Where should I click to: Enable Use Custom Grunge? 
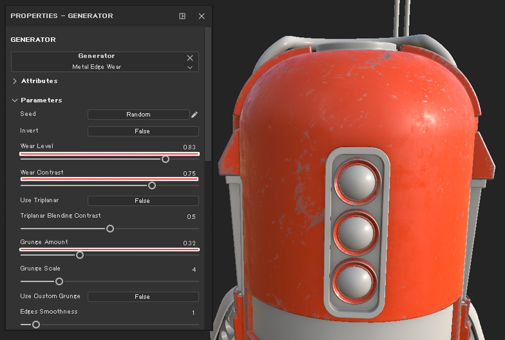[143, 297]
